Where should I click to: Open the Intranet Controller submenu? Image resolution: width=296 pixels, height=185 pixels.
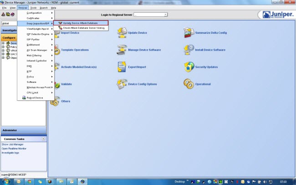click(x=36, y=61)
